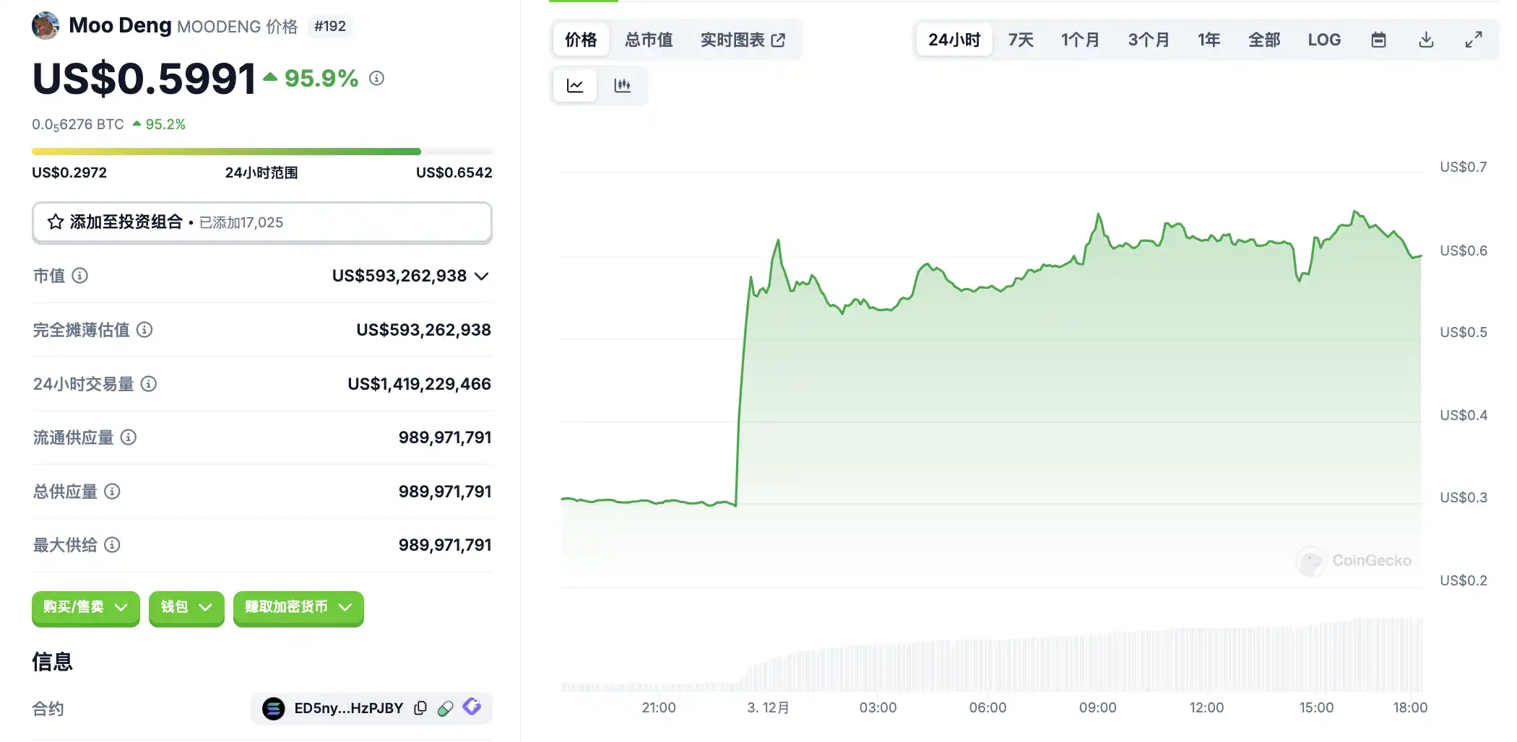Expand the chart to fullscreen
This screenshot has height=742, width=1517.
(x=1474, y=40)
